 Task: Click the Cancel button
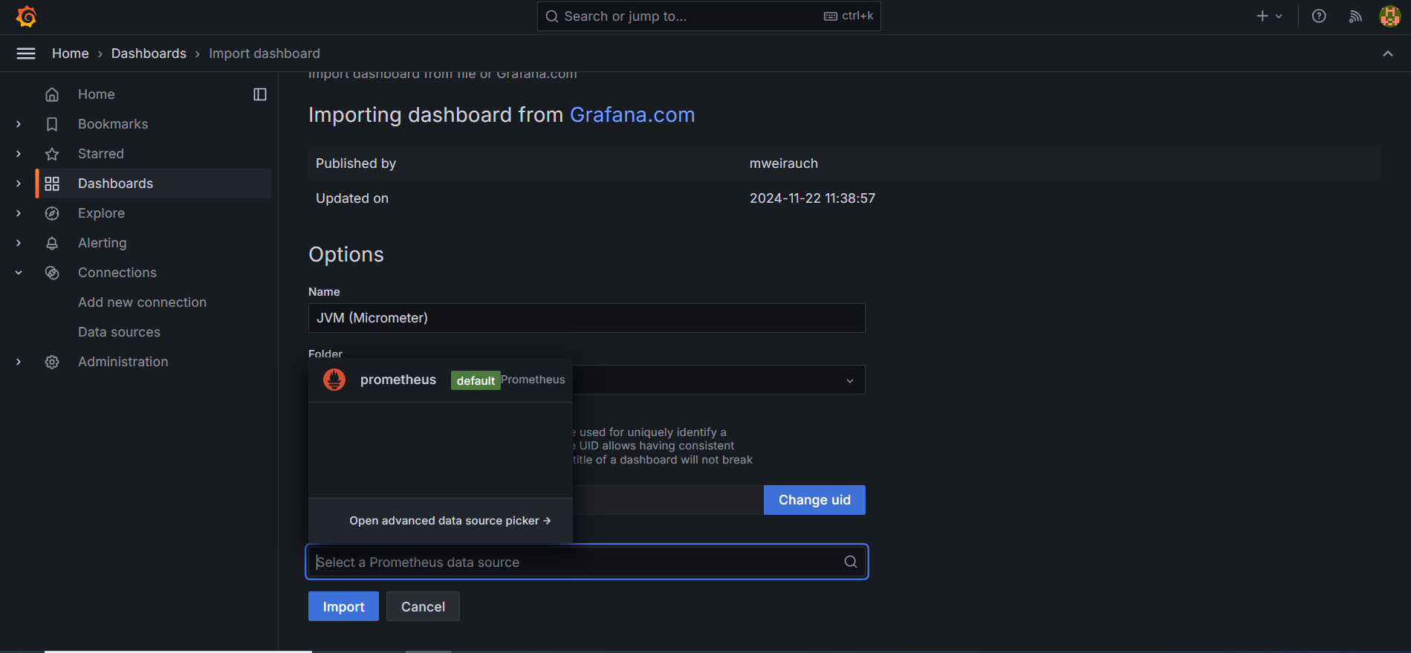pos(423,606)
